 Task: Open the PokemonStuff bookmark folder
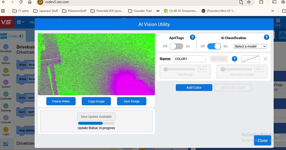[74, 11]
